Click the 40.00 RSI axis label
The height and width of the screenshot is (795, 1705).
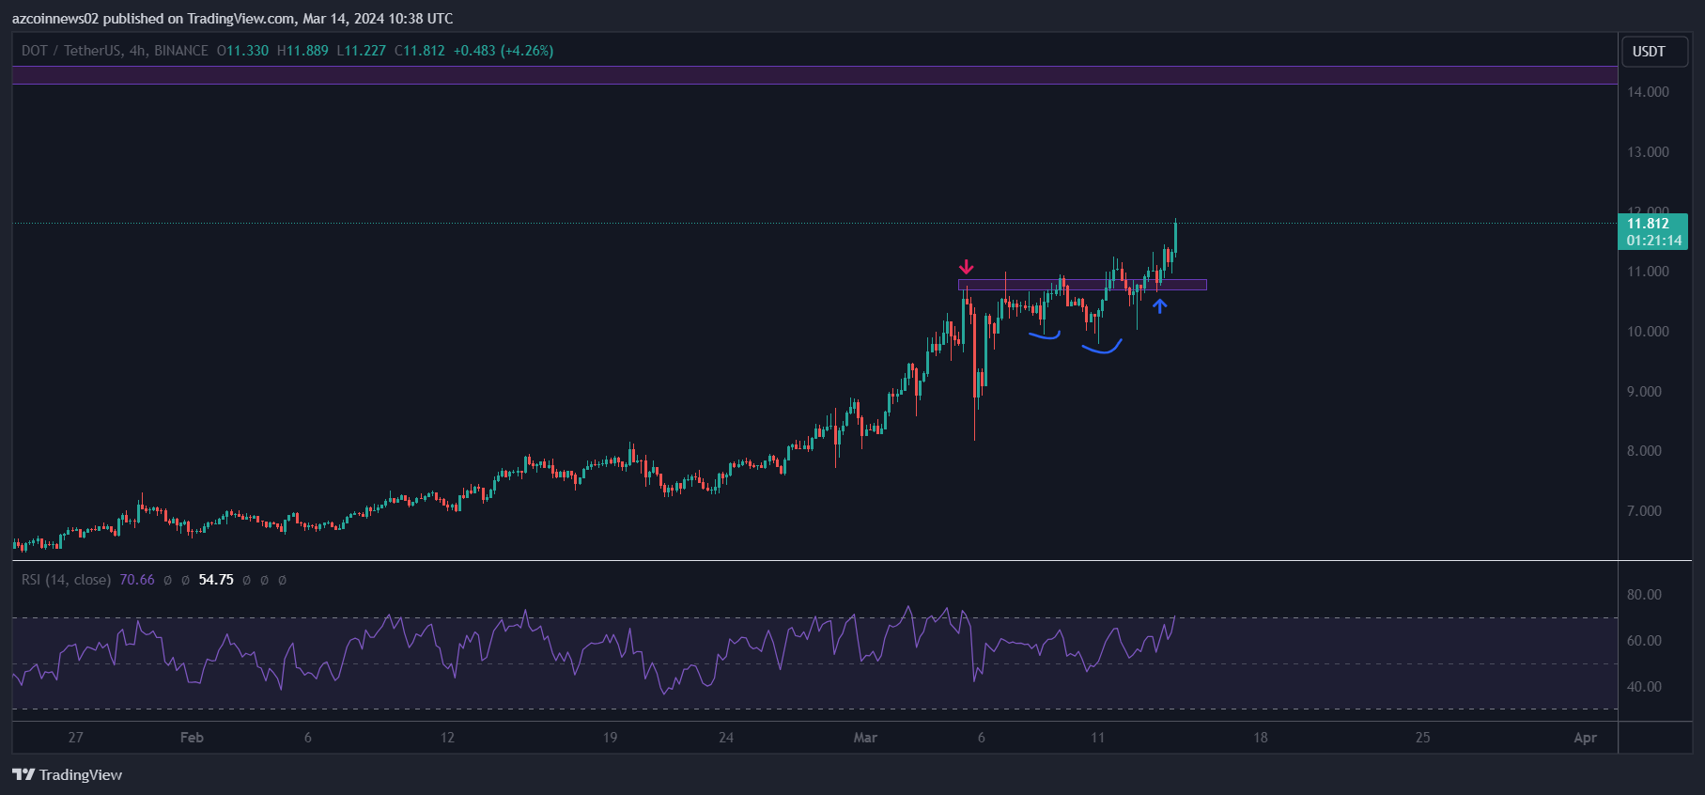point(1645,687)
